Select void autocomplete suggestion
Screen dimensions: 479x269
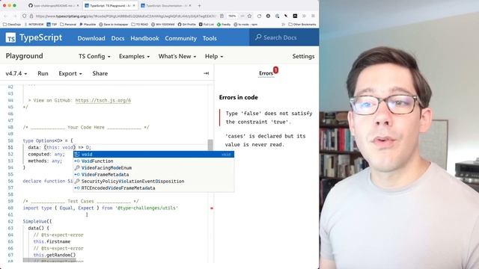pos(153,155)
